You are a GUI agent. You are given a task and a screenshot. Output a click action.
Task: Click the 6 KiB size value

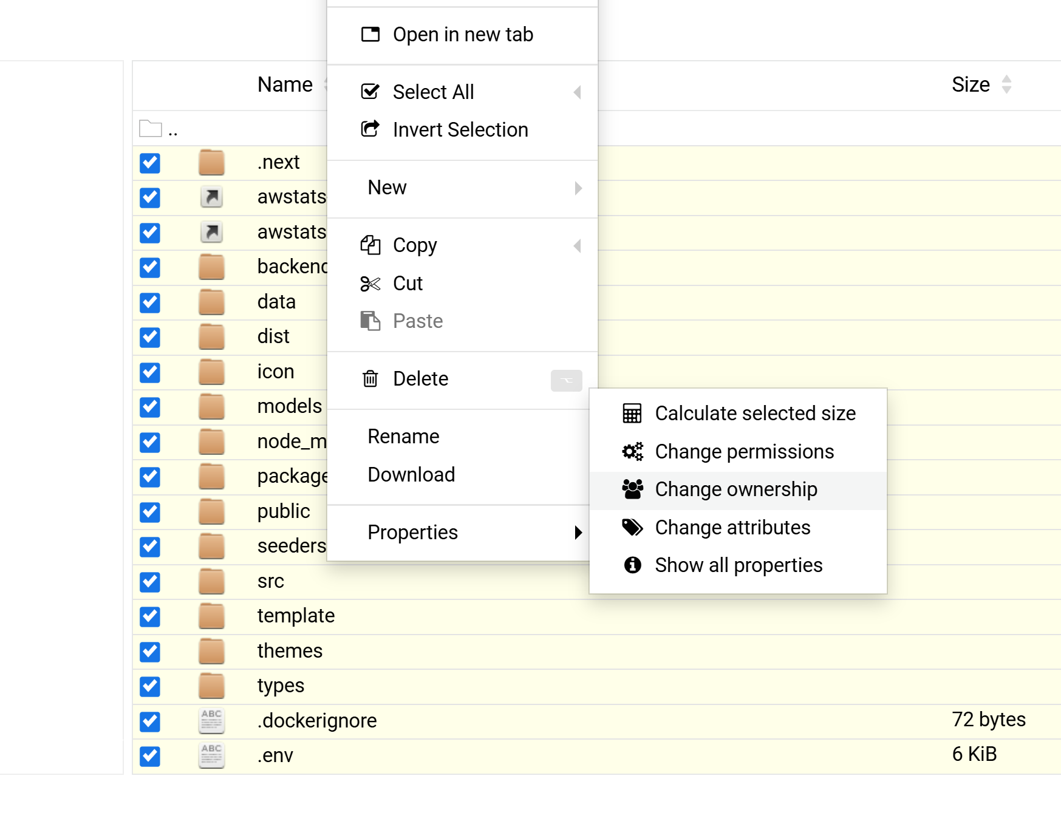(974, 754)
